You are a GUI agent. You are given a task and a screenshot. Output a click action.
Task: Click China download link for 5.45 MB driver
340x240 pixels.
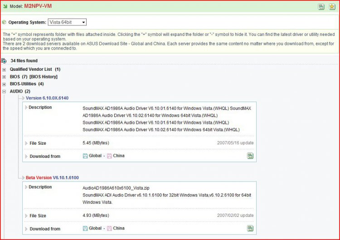click(119, 156)
